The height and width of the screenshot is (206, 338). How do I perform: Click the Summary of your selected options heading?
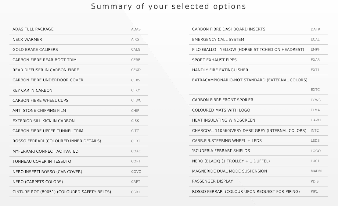coord(169,6)
